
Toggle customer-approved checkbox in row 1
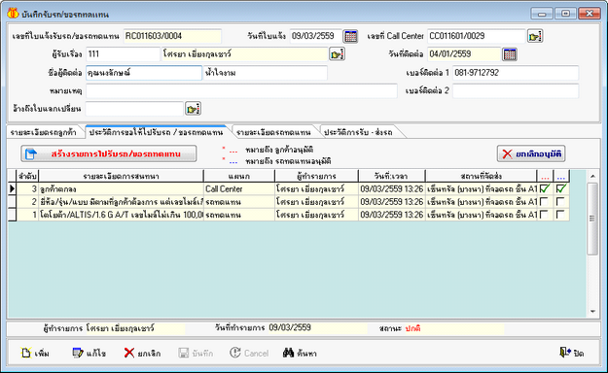(x=544, y=215)
